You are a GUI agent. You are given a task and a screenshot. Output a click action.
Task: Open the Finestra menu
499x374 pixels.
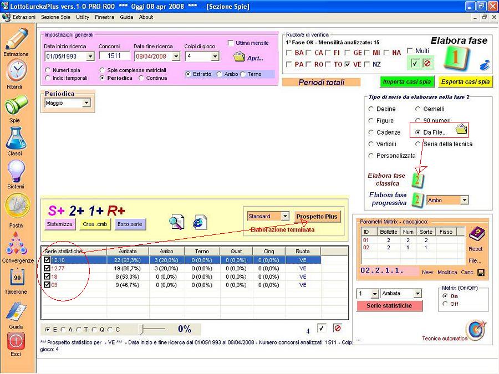104,17
